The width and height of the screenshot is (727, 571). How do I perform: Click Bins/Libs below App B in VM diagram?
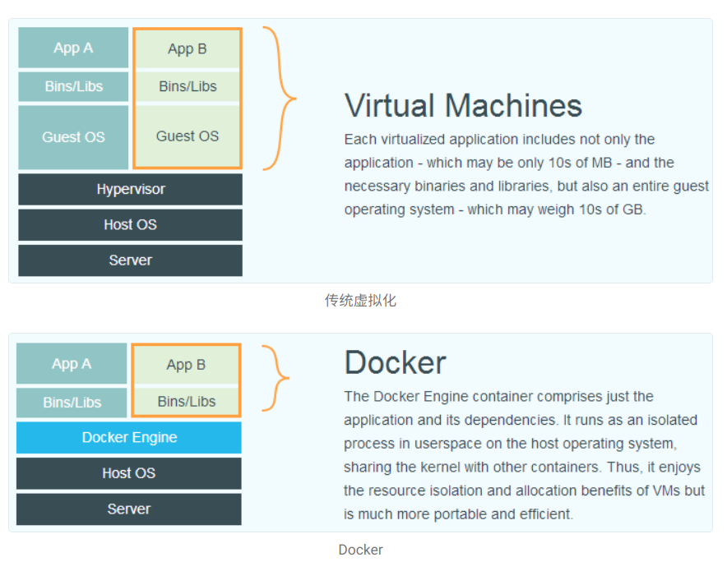click(188, 86)
